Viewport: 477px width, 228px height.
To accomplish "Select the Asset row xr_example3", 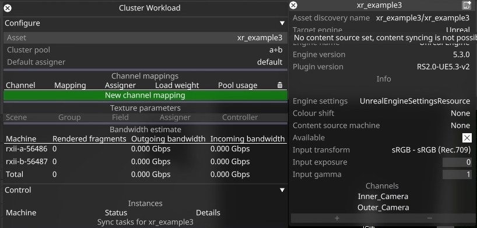I will 145,38.
